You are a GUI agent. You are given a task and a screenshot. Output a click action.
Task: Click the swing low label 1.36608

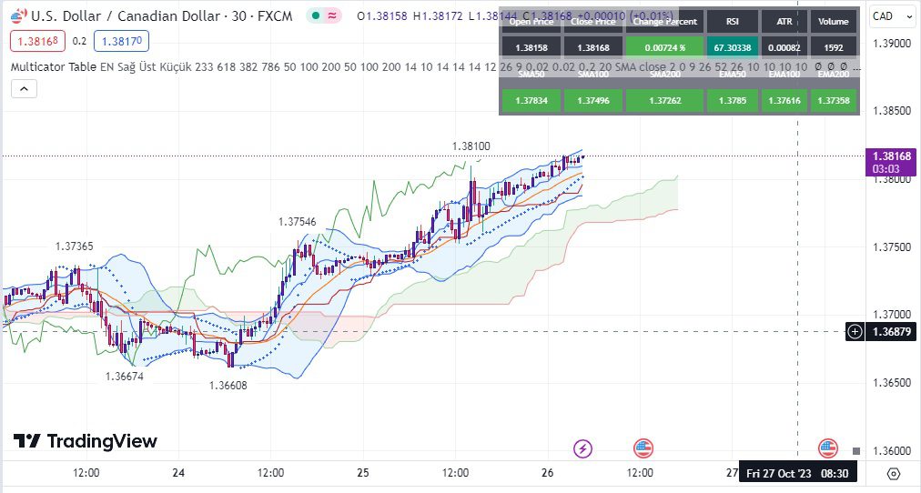pos(228,386)
